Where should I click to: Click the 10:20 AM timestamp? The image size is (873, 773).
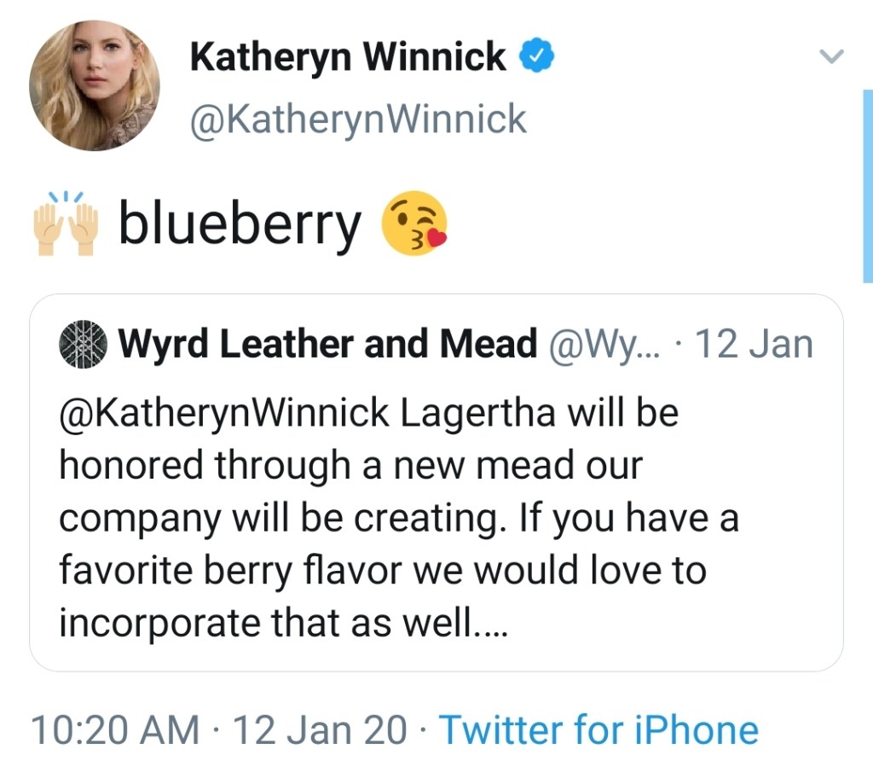pyautogui.click(x=114, y=730)
